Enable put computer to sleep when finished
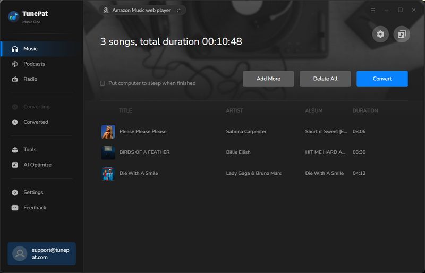The width and height of the screenshot is (425, 273). (103, 83)
